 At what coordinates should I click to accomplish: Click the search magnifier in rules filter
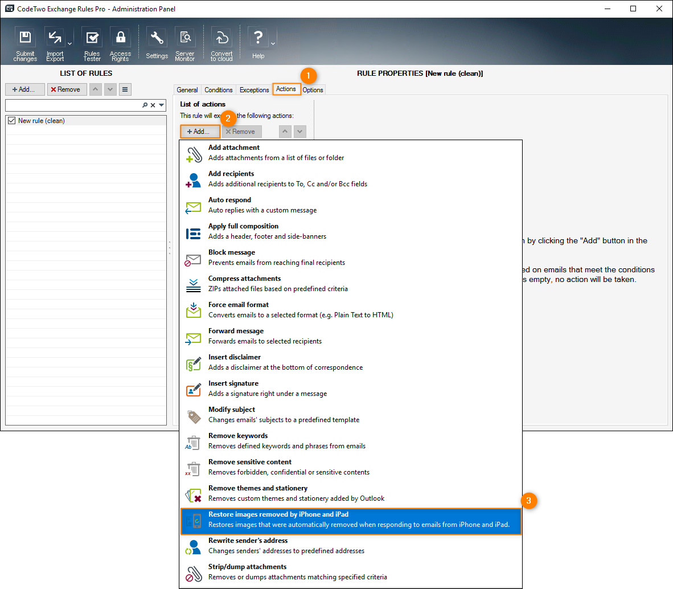point(145,105)
